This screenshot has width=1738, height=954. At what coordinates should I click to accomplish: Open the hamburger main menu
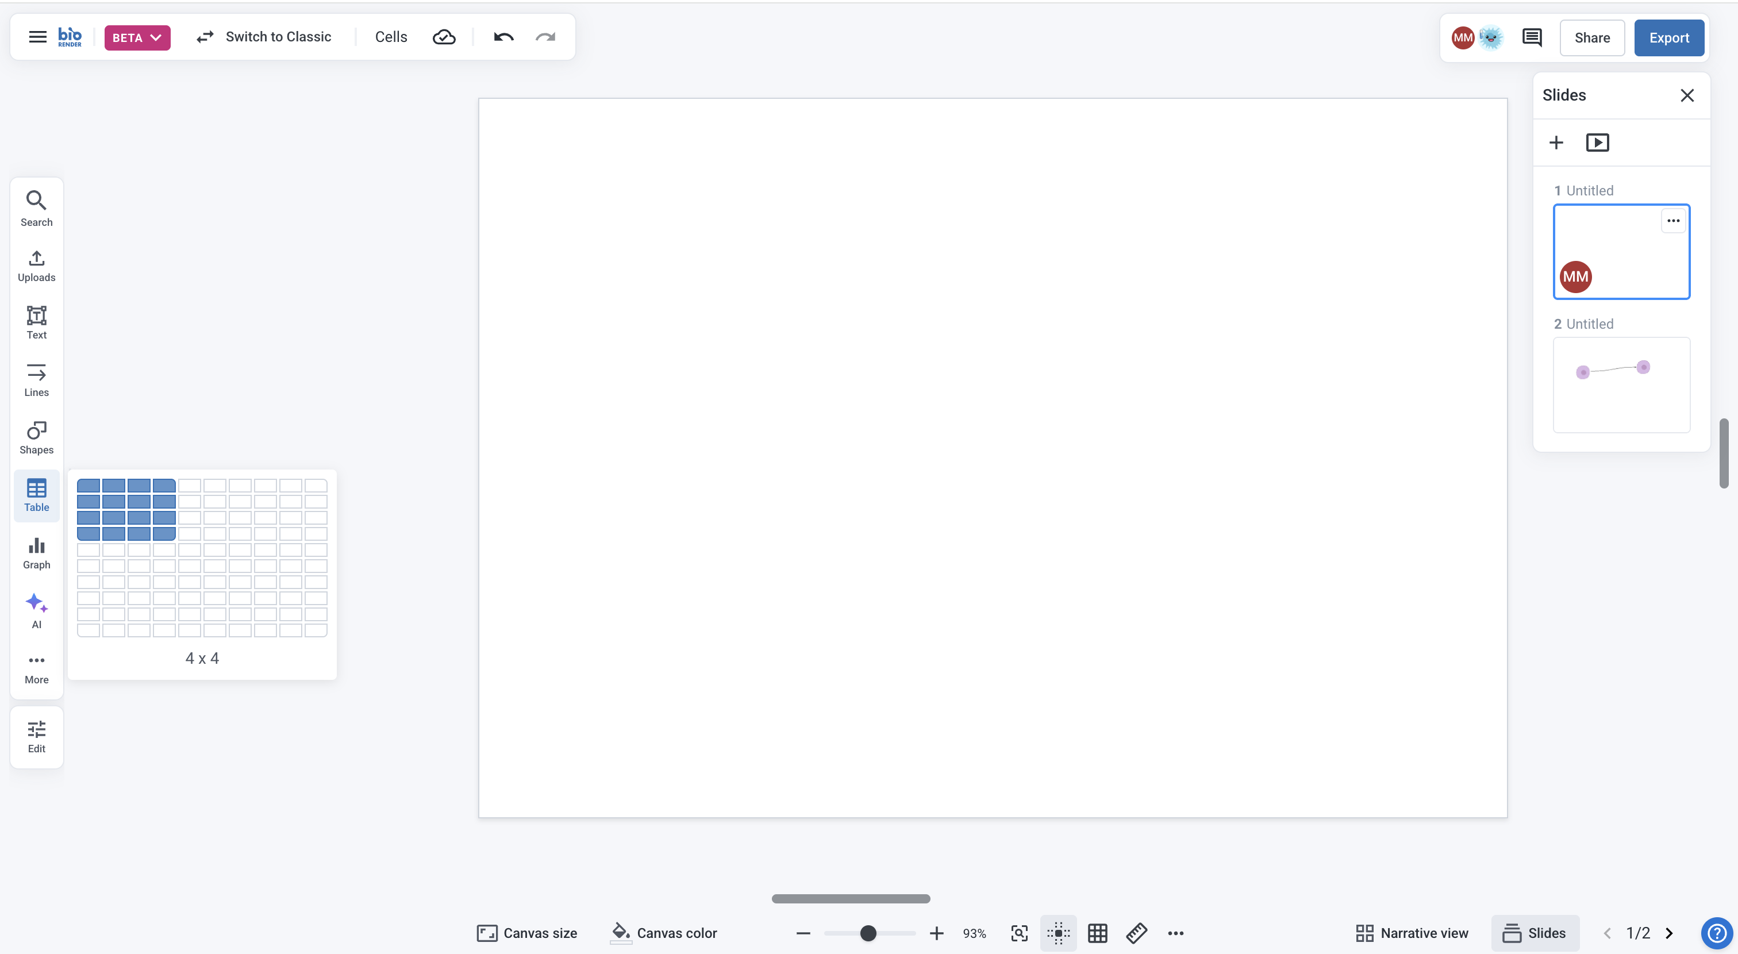click(38, 37)
